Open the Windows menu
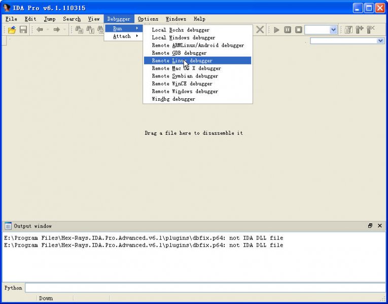This screenshot has width=388, height=304. click(x=175, y=19)
